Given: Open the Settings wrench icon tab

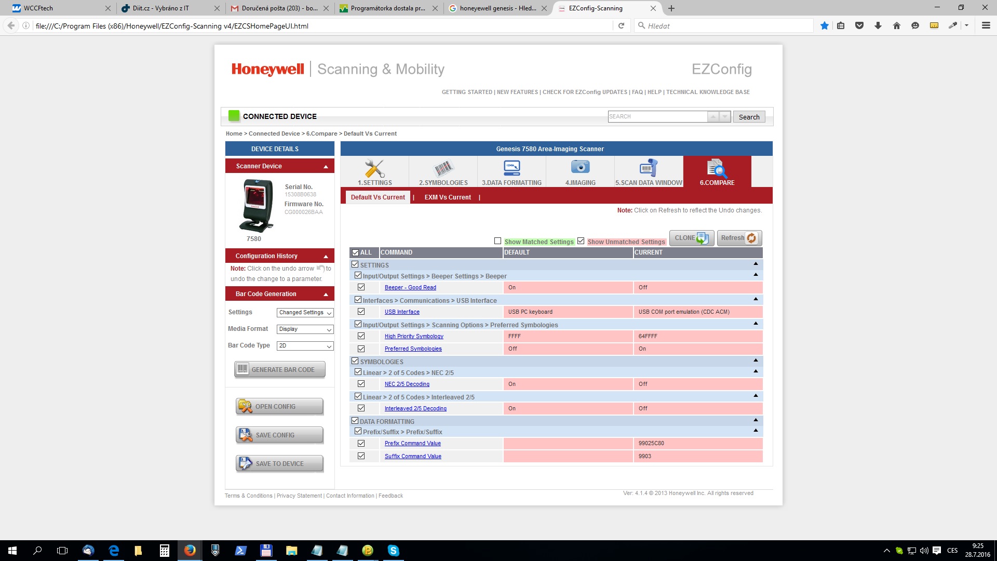Looking at the screenshot, I should pyautogui.click(x=374, y=170).
